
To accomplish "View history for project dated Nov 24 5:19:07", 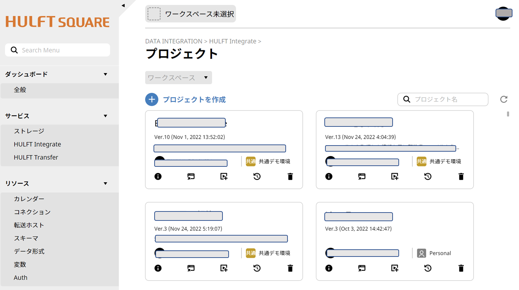I will 257,268.
